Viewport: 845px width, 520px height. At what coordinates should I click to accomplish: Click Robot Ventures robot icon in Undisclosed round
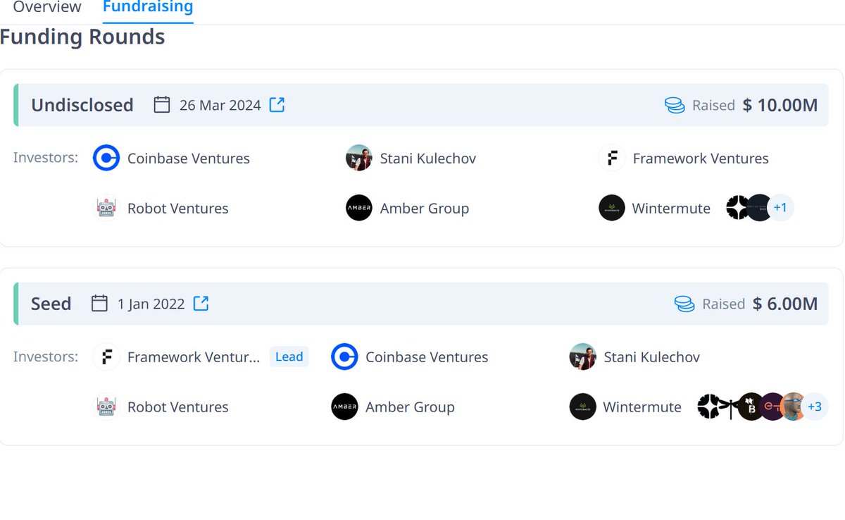pyautogui.click(x=106, y=209)
